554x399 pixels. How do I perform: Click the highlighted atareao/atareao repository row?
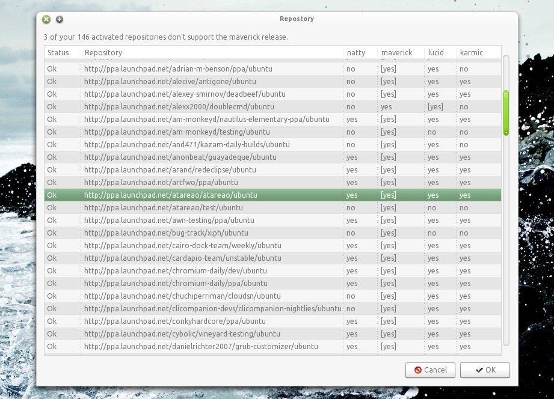pos(272,195)
